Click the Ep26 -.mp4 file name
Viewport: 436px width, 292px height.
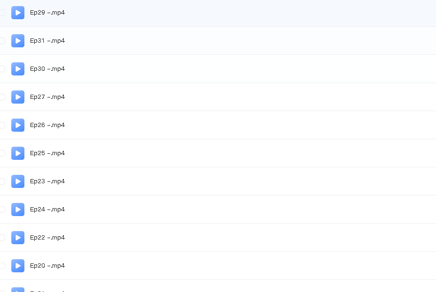coord(47,125)
